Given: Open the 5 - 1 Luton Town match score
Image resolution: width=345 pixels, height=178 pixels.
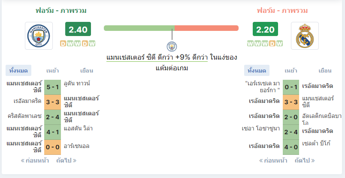Looking at the screenshot, I should click(53, 87).
